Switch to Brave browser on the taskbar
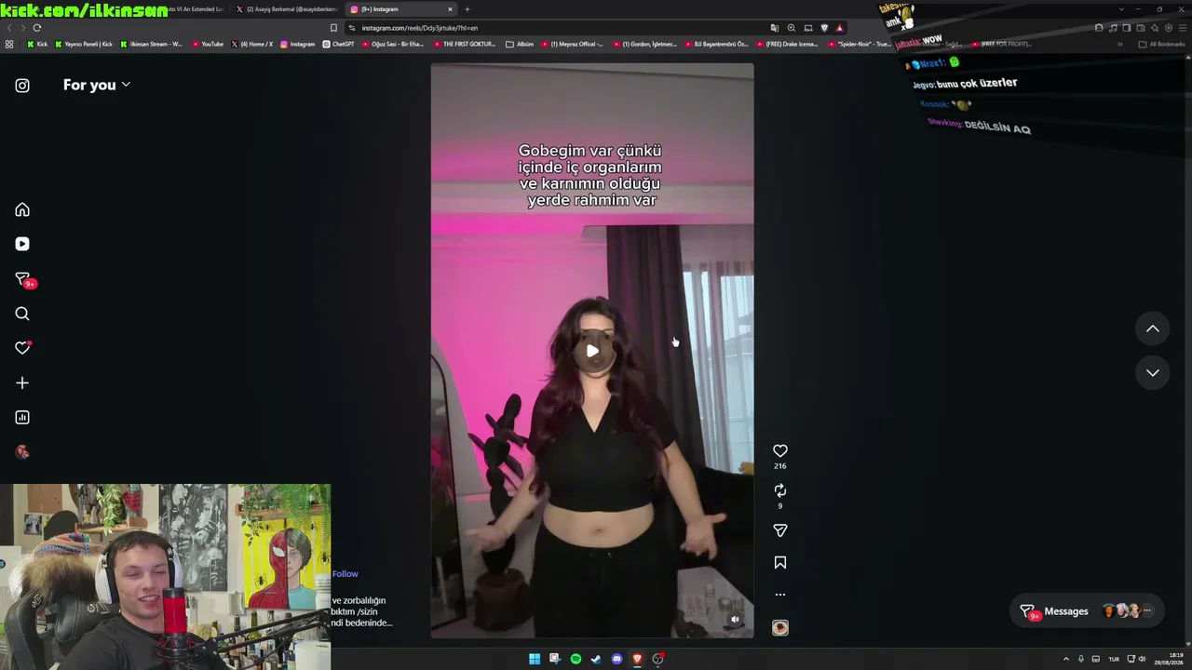Viewport: 1192px width, 670px height. [637, 659]
